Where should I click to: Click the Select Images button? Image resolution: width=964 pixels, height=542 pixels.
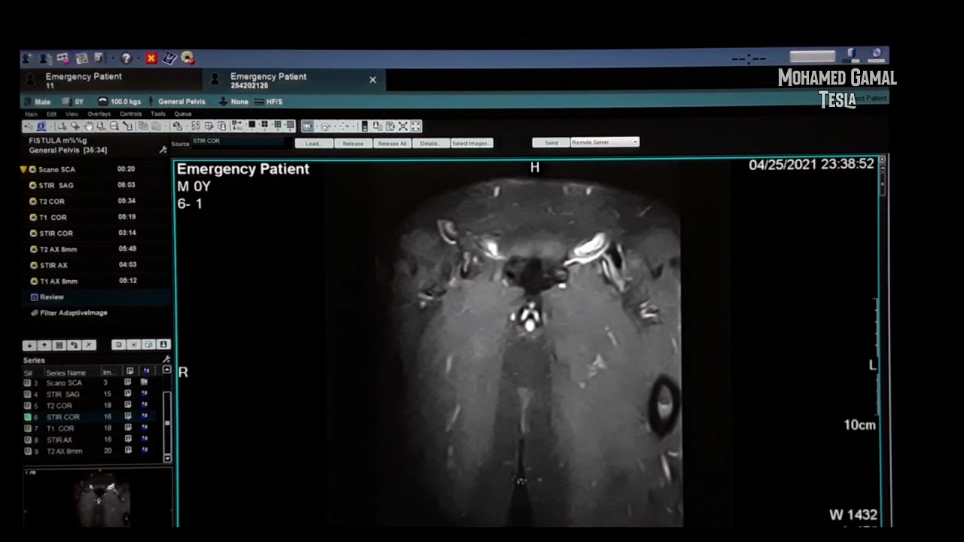[471, 143]
